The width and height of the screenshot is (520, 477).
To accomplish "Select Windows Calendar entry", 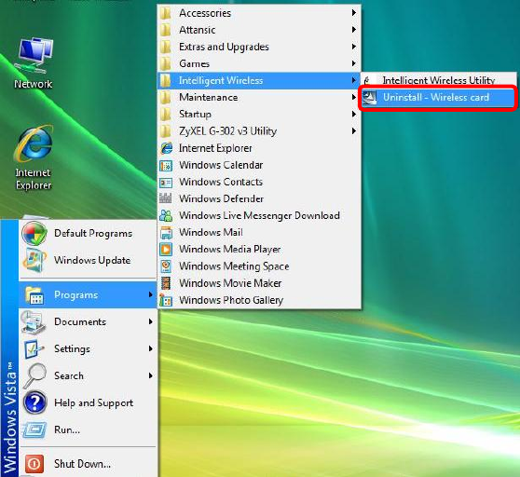I will click(259, 165).
